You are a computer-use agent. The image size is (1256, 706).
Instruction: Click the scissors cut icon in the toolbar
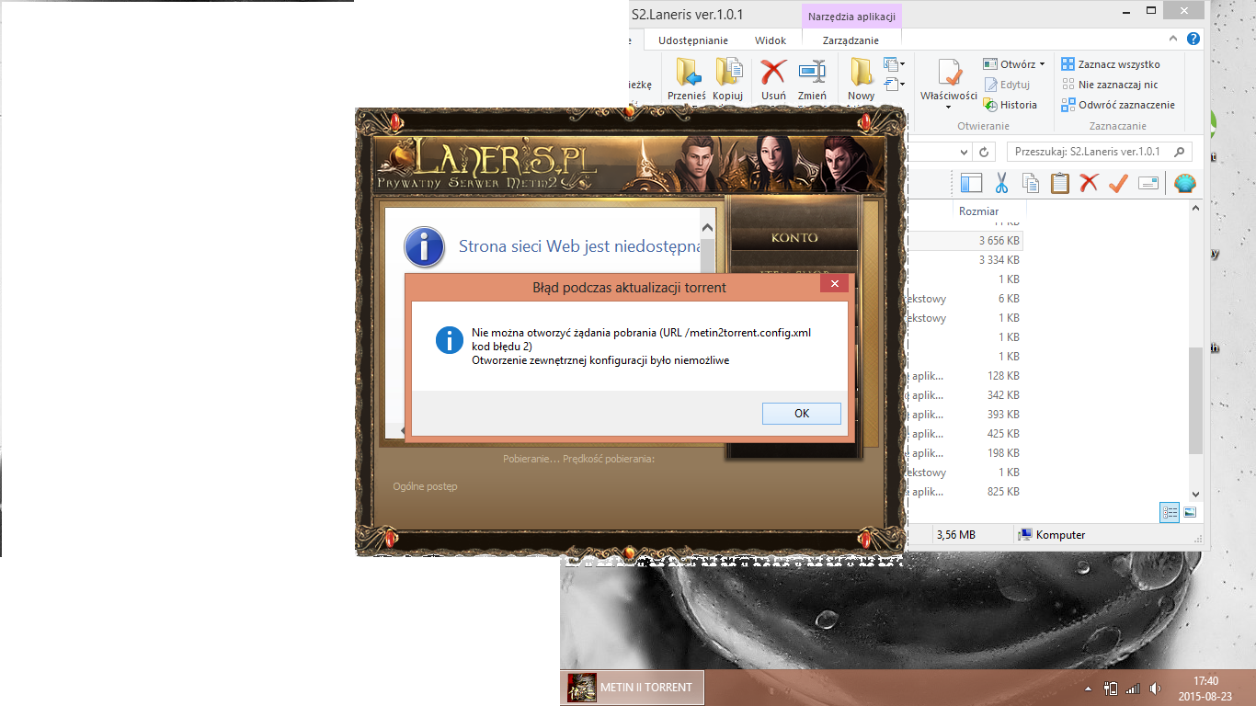1001,183
